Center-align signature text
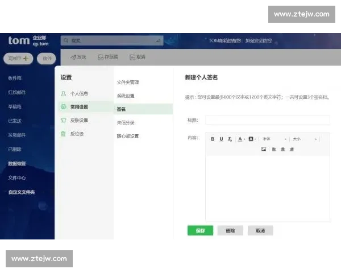Viewport: 341px width, 273px height. click(x=282, y=150)
